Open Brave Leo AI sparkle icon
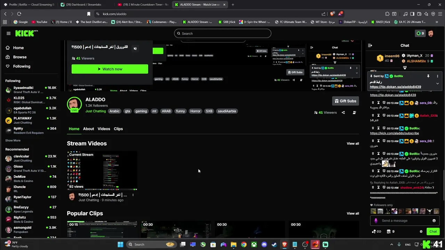 [426, 14]
